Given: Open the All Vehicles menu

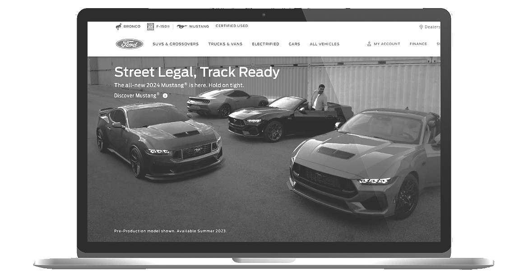Looking at the screenshot, I should tap(324, 44).
